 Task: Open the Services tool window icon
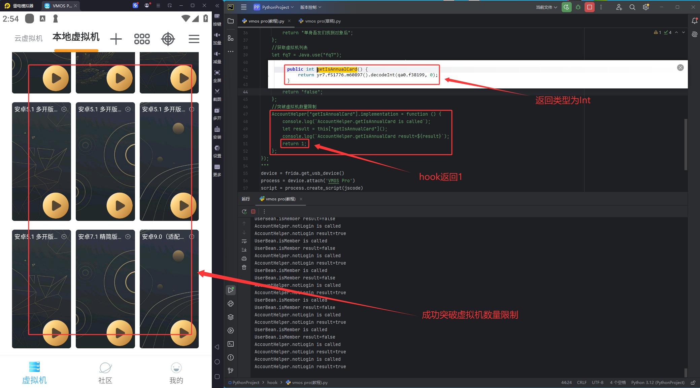231,331
